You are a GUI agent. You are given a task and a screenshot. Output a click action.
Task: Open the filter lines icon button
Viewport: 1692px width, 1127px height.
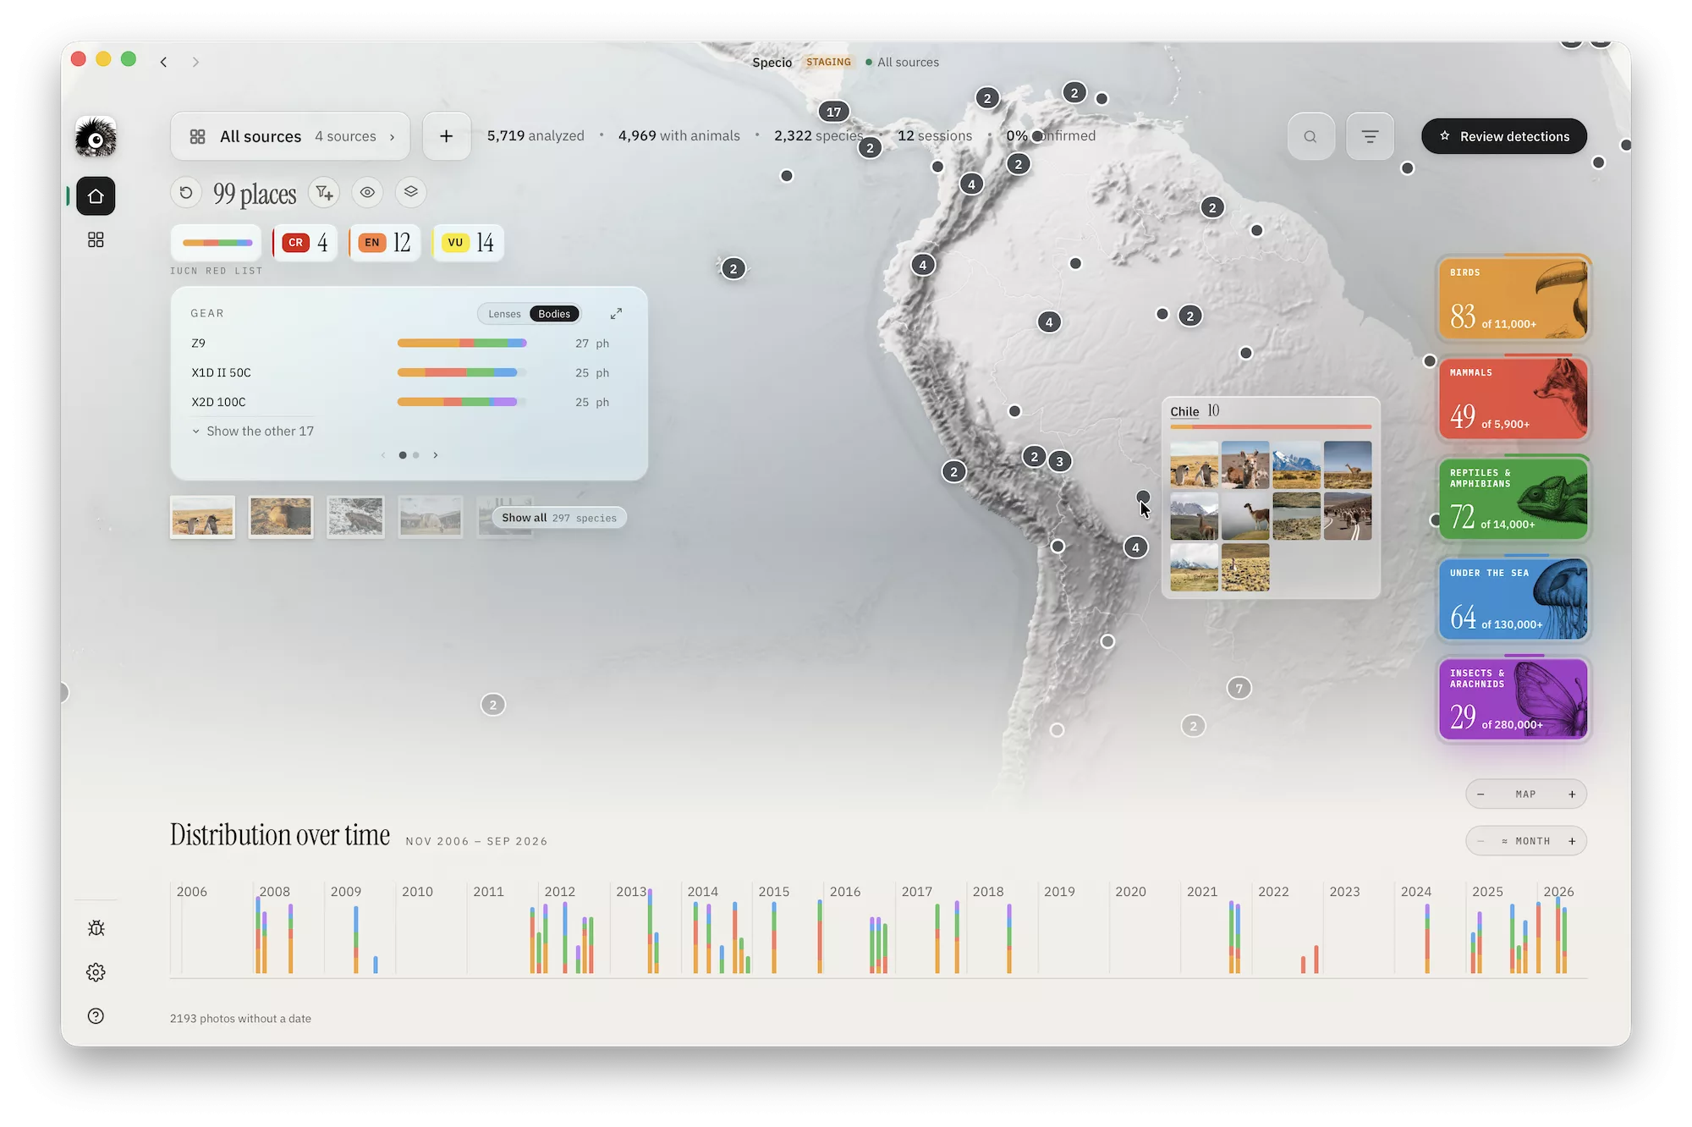1370,136
